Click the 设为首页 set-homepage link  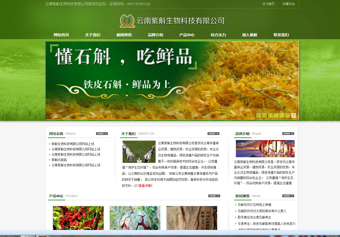tap(268, 4)
